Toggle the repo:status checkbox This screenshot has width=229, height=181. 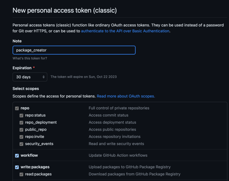point(21,115)
